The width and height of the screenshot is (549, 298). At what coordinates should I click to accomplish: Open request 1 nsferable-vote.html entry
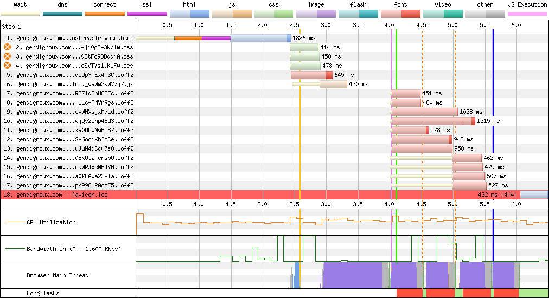(69, 38)
